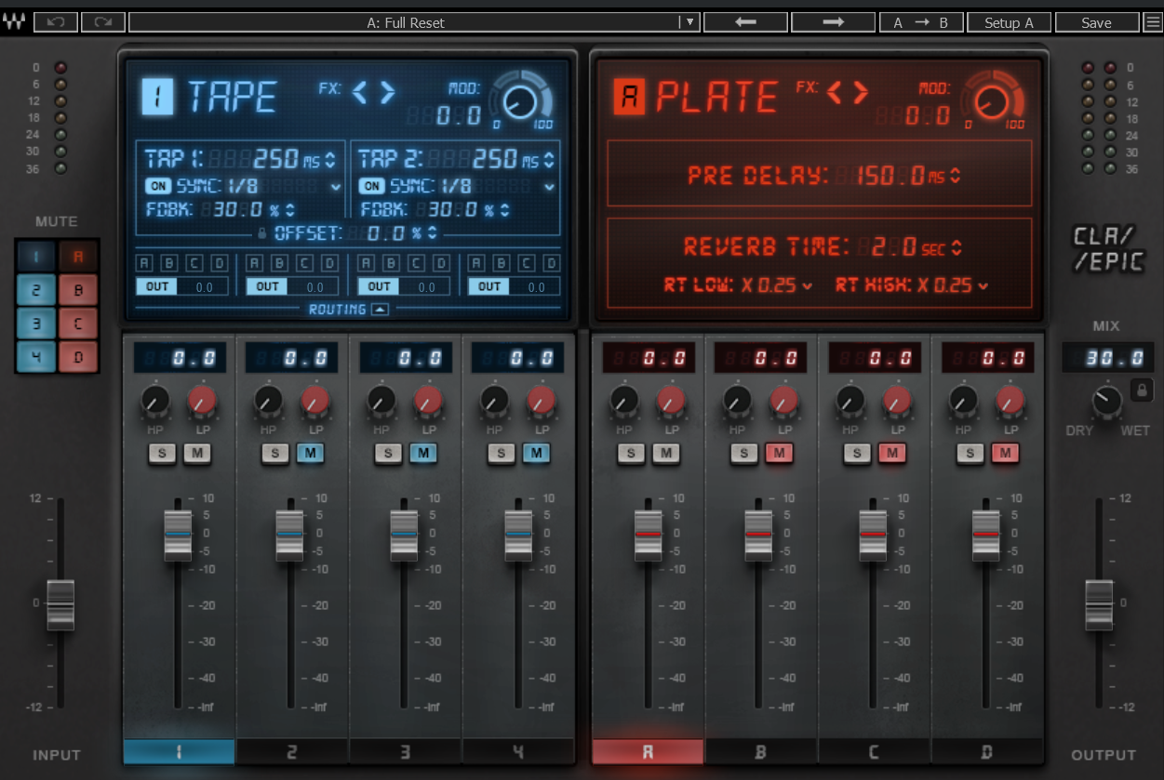Toggle MUTE grid button 3

(36, 324)
